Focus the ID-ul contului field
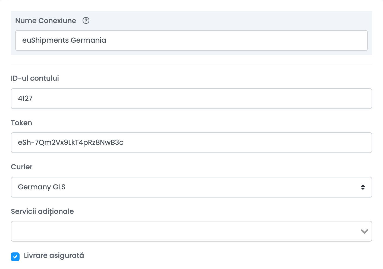The image size is (383, 269). click(191, 99)
